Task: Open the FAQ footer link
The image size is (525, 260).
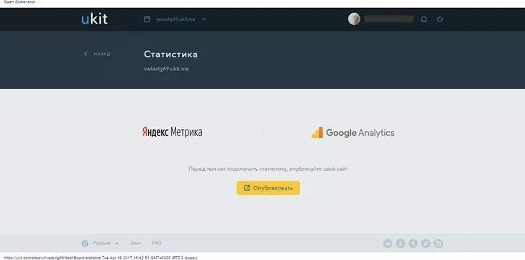Action: tap(156, 243)
